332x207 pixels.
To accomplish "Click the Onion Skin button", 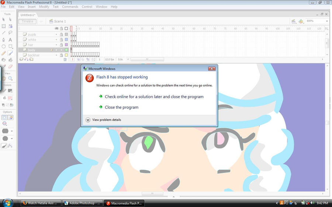I will pyautogui.click(x=78, y=60).
